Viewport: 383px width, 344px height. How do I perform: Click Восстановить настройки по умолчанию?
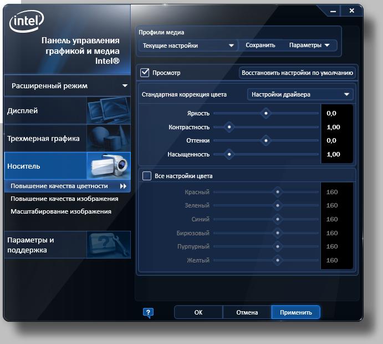[x=297, y=73]
